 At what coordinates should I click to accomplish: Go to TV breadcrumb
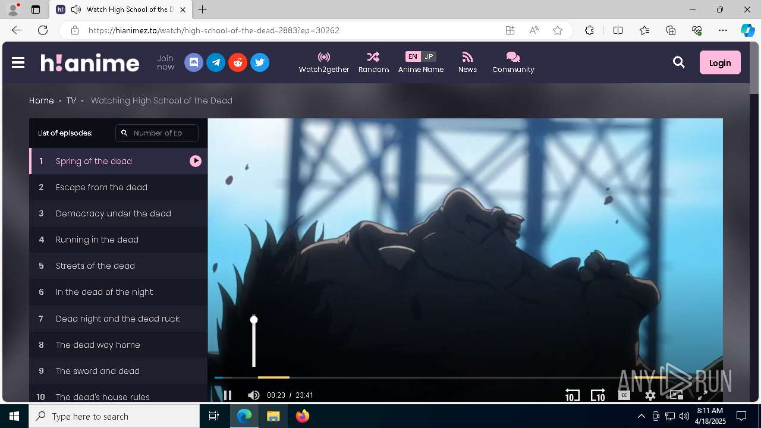(x=71, y=100)
